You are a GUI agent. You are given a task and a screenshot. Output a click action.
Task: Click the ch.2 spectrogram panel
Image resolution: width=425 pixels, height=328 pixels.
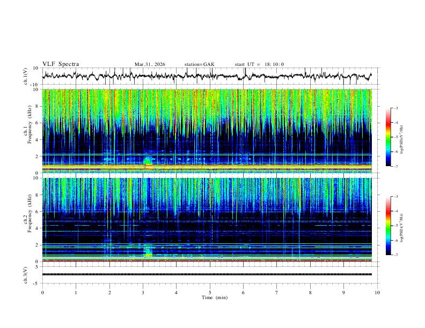point(207,220)
